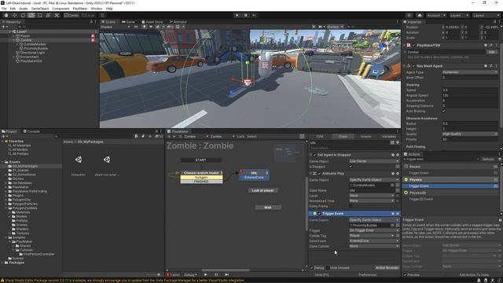Click Preferences button in PlayMaker
The width and height of the screenshot is (503, 283).
pyautogui.click(x=368, y=275)
